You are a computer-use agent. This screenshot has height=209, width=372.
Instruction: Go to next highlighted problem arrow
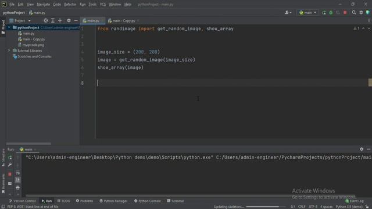[x=369, y=28]
